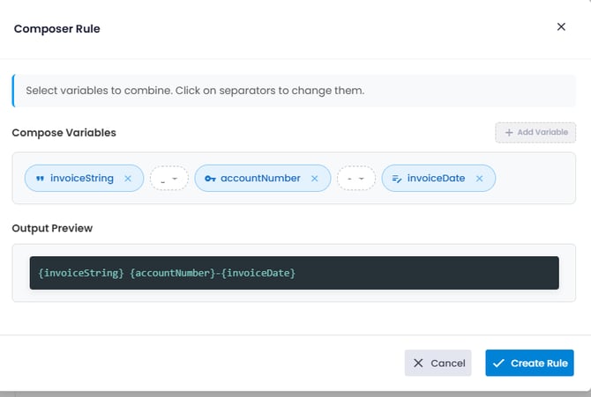Remove the invoiceDate variable chip
The height and width of the screenshot is (397, 591).
(479, 179)
